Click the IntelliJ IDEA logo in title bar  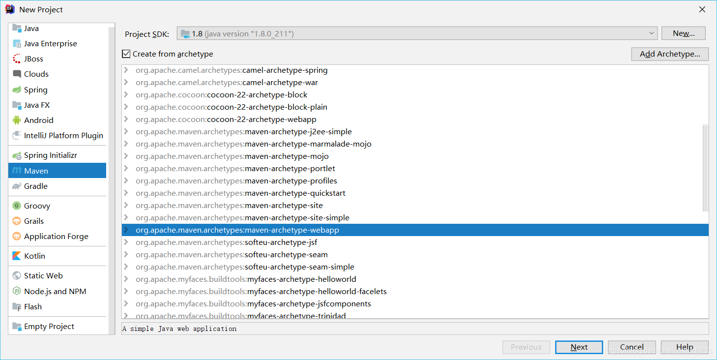tap(10, 9)
